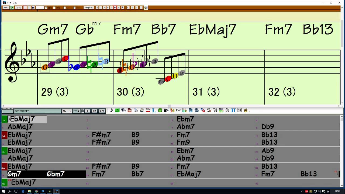Image resolution: width=345 pixels, height=194 pixels.
Task: Open the MIDI settings icon
Action: [221, 110]
